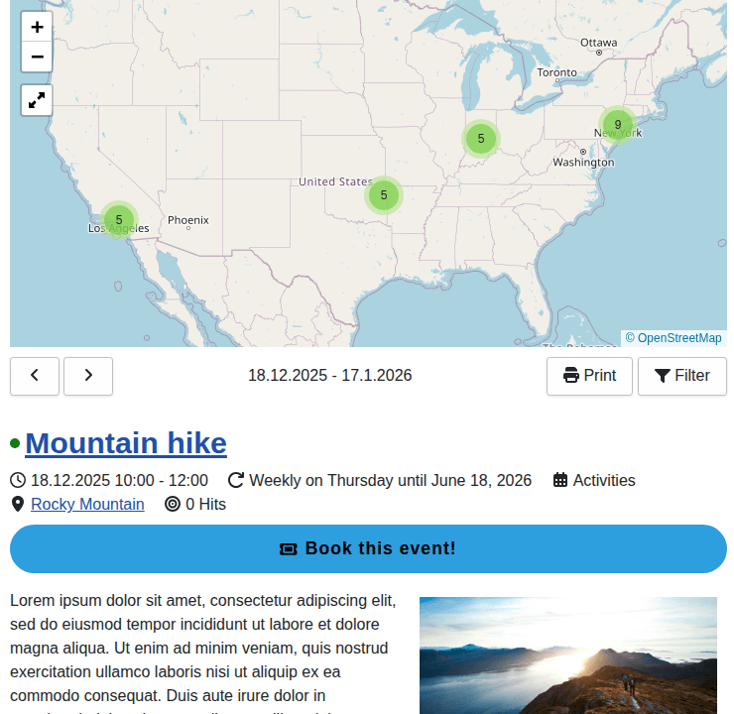Click the calendar icon beside Activities

[x=560, y=481]
